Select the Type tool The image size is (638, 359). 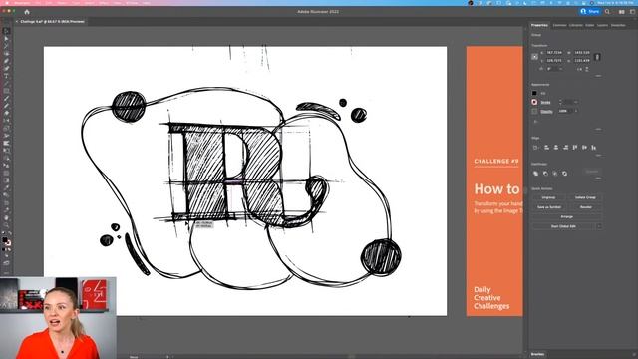(7, 76)
